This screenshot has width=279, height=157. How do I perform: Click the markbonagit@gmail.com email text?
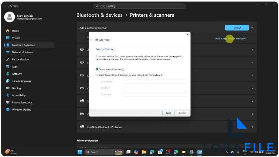[x=30, y=19]
